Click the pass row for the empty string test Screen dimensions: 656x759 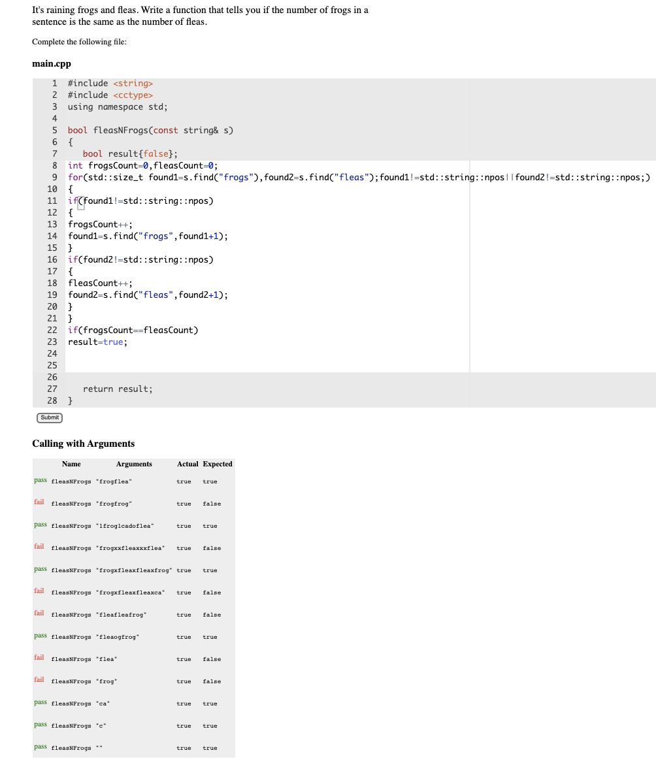[40, 746]
